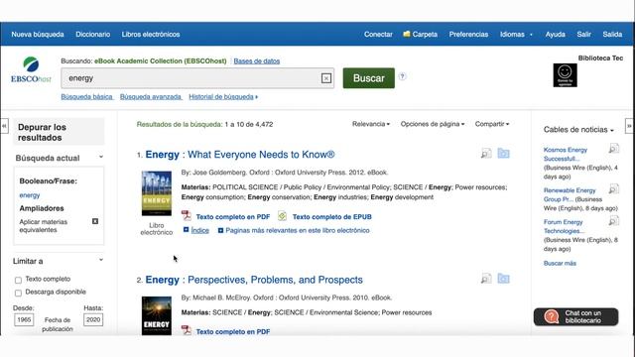Collapse Búsqueda actual section
This screenshot has height=357, width=635.
click(x=101, y=157)
